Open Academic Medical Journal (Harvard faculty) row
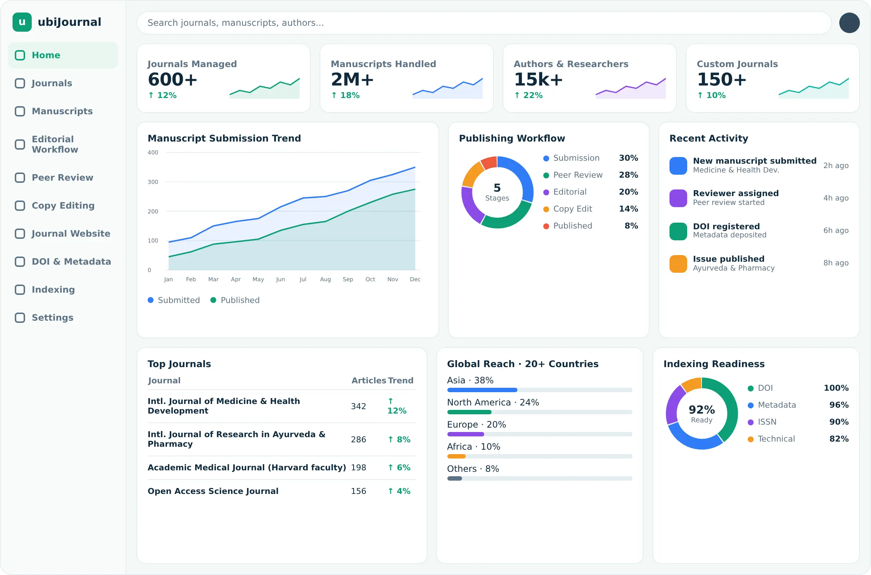Viewport: 871px width, 575px height. 282,468
